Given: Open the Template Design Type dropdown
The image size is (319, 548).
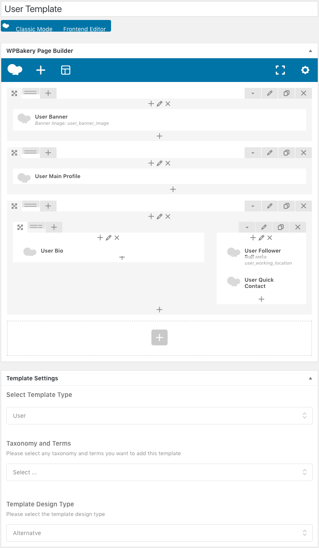Looking at the screenshot, I should tap(159, 533).
